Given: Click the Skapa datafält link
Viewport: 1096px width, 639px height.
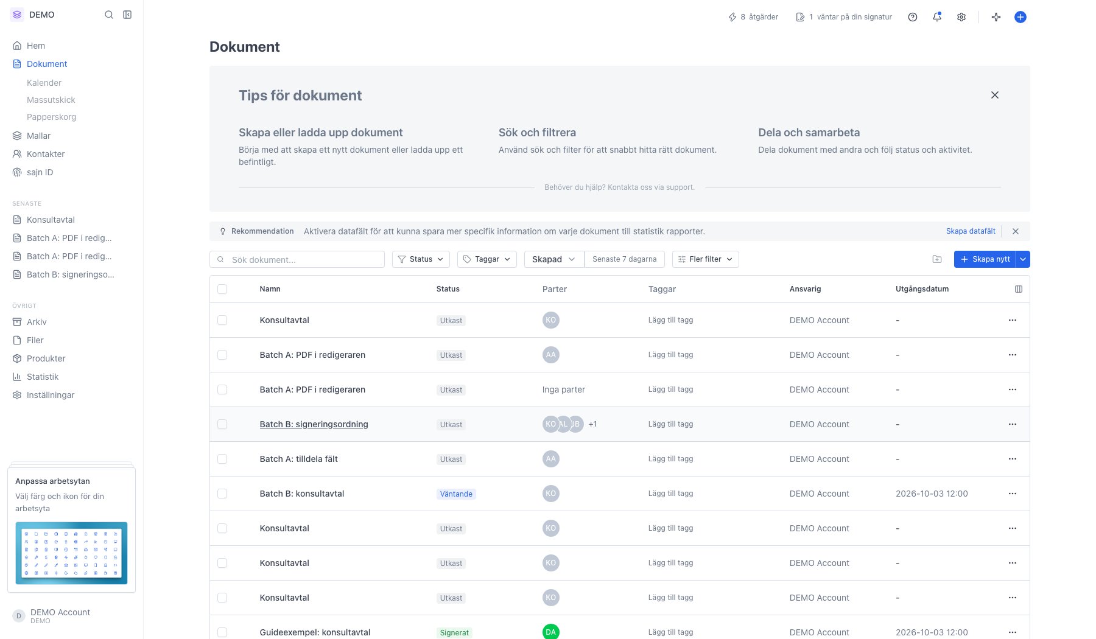Looking at the screenshot, I should tap(971, 231).
